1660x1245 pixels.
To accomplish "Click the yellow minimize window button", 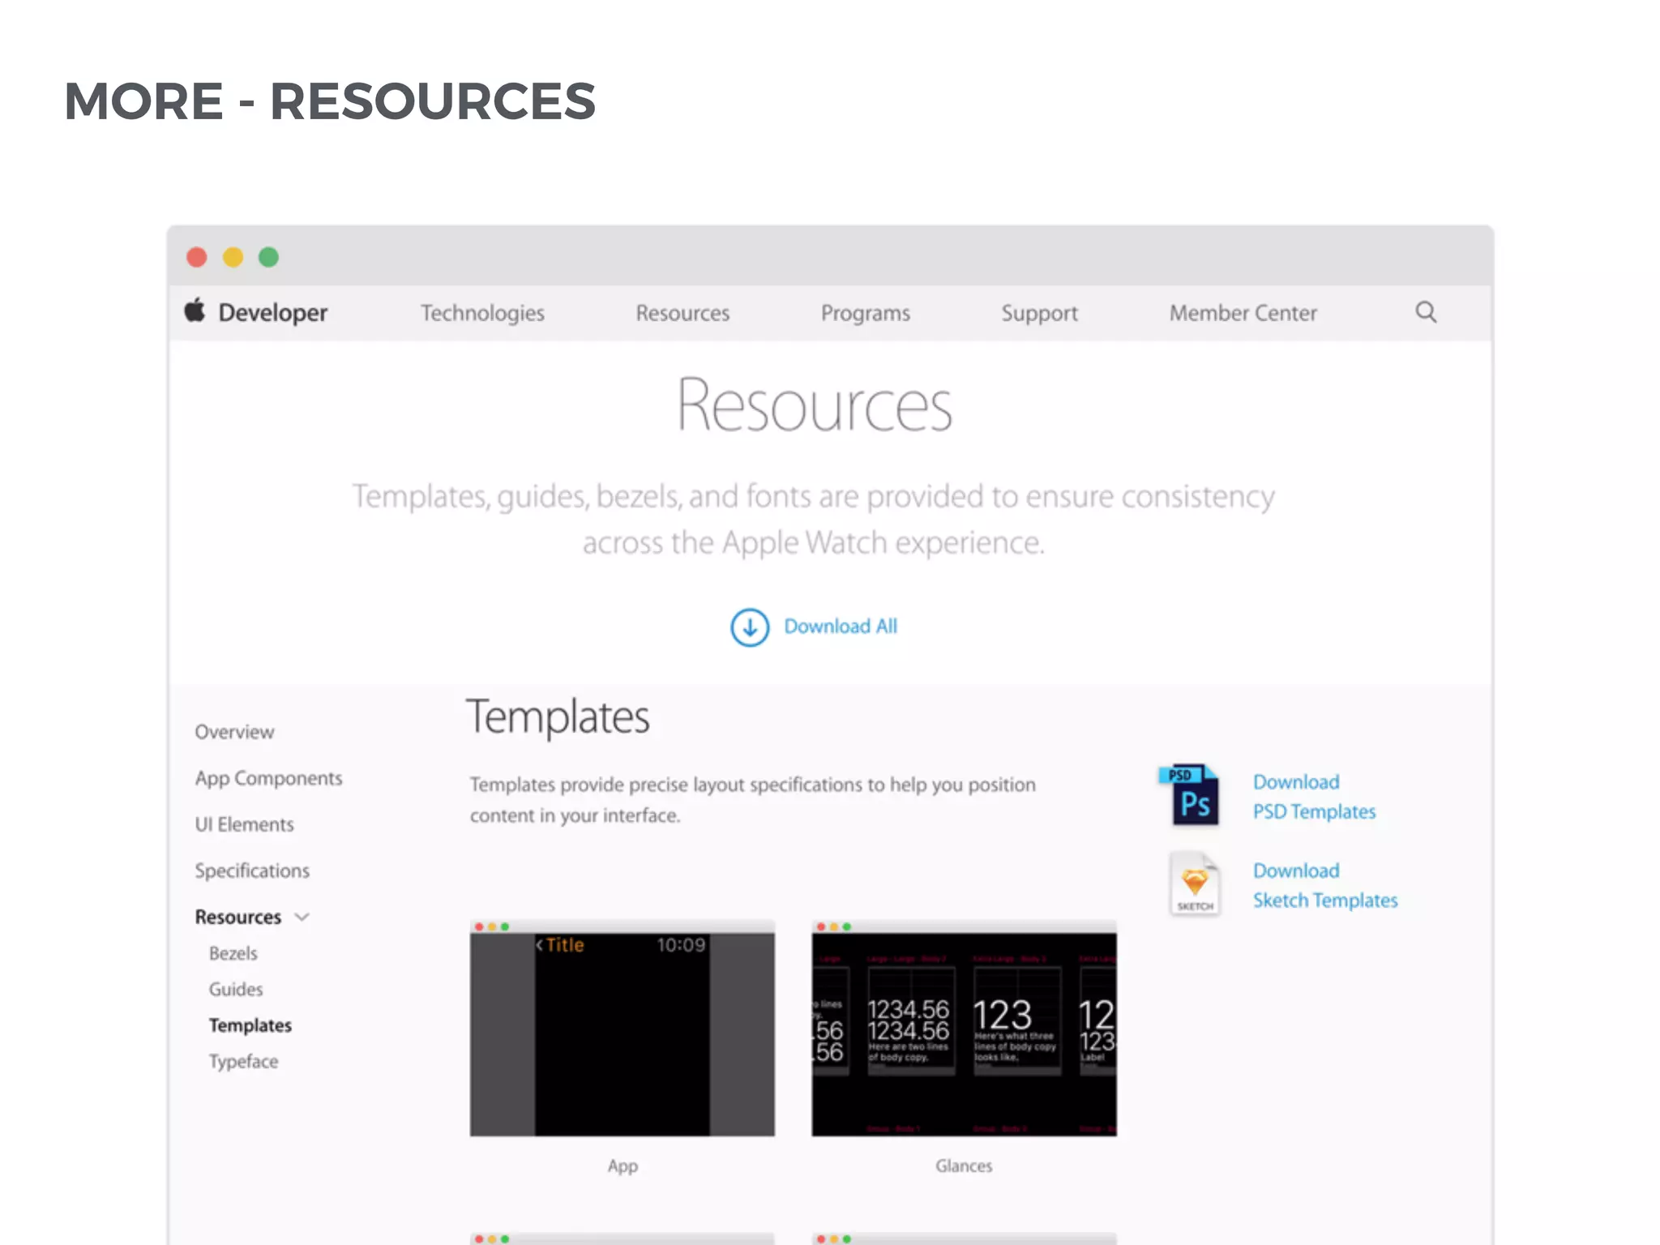I will tap(233, 258).
